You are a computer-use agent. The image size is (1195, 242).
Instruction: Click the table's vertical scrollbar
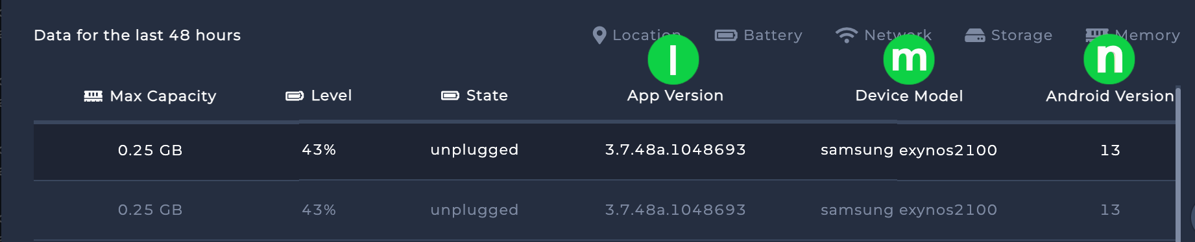(1178, 165)
